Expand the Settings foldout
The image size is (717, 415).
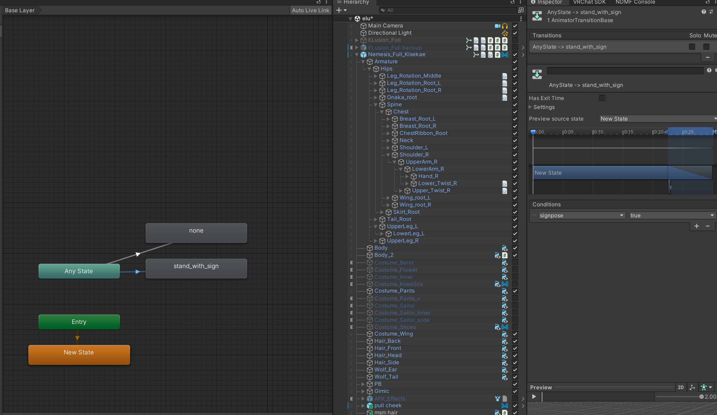pos(531,107)
